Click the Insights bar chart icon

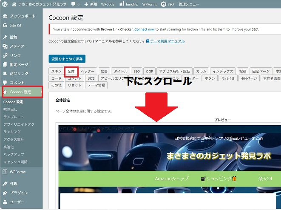point(122,4)
